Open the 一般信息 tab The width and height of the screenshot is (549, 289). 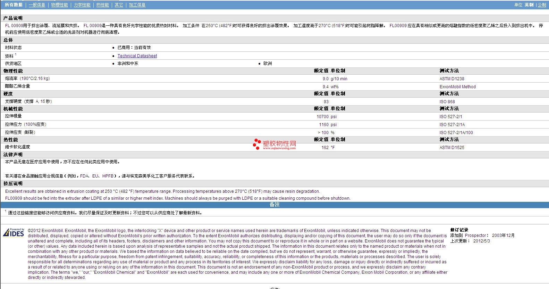[37, 5]
